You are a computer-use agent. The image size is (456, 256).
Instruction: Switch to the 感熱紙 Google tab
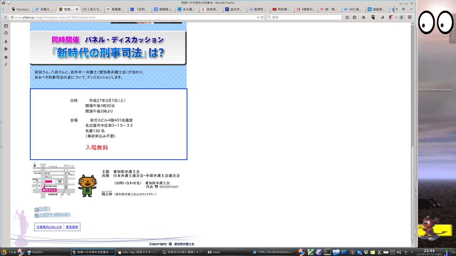coord(163,9)
